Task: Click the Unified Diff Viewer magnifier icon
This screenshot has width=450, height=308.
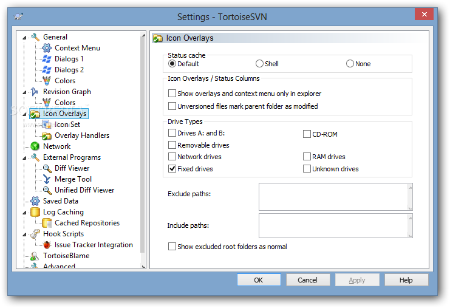Action: click(x=47, y=190)
